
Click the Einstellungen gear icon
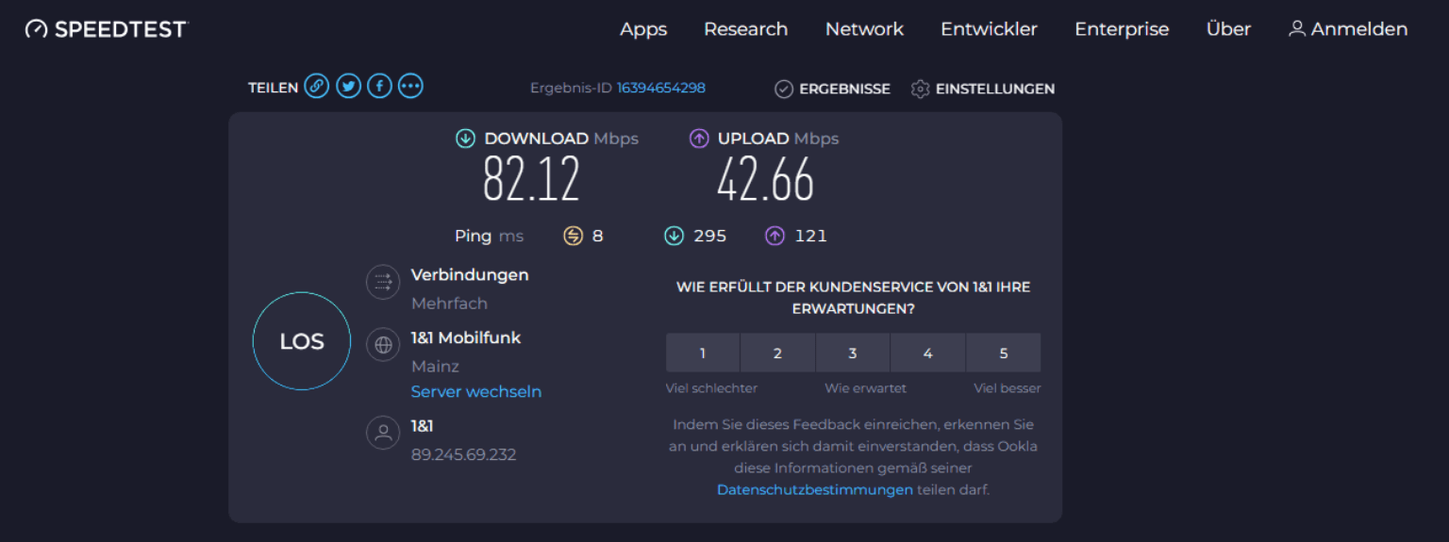point(921,89)
